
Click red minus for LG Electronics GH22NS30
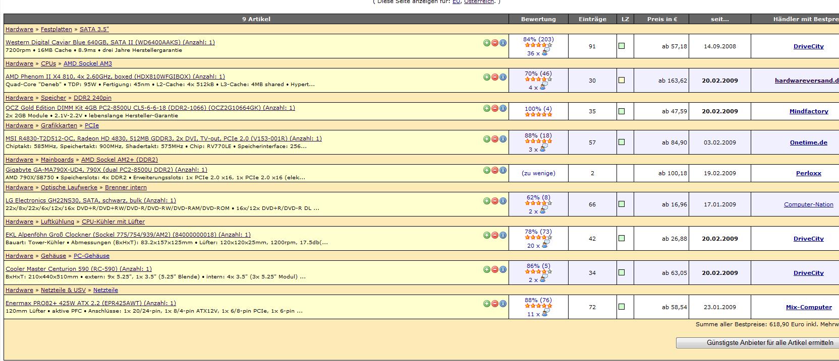[x=495, y=201]
